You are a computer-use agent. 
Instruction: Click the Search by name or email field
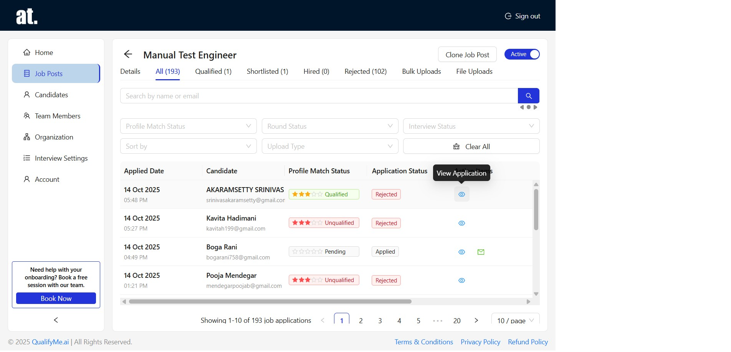319,96
